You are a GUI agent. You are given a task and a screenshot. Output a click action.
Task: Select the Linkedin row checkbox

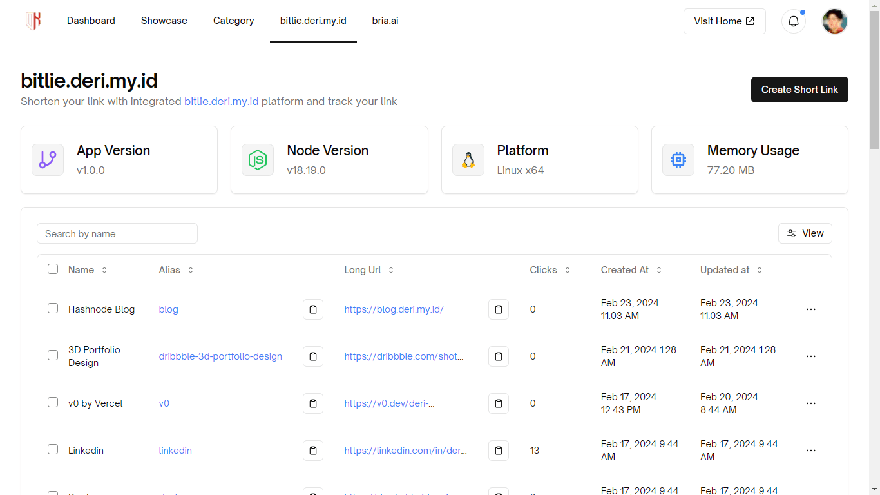click(x=53, y=449)
